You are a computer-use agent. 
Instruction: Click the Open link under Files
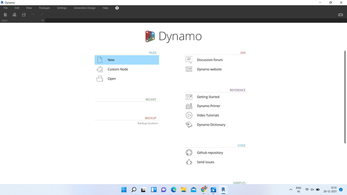pyautogui.click(x=112, y=79)
